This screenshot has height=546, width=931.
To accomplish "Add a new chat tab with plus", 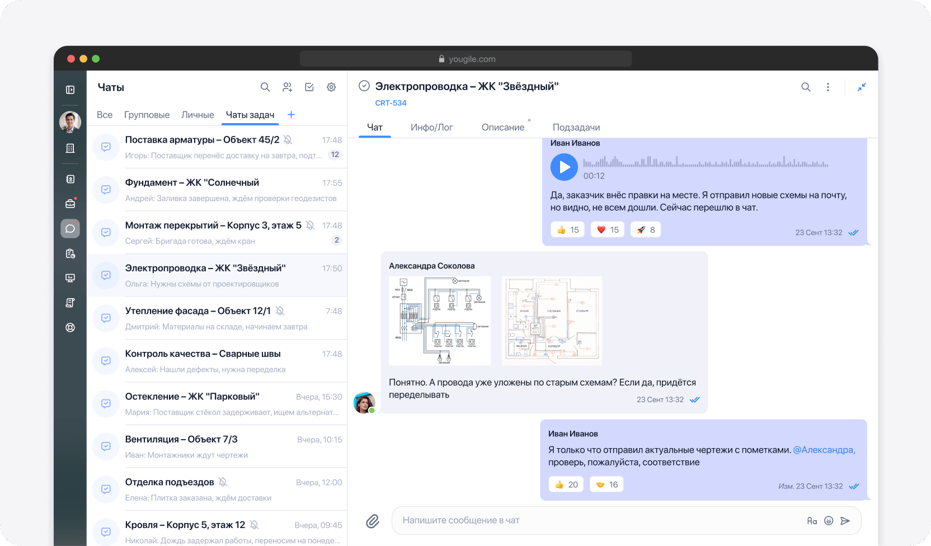I will tap(291, 115).
